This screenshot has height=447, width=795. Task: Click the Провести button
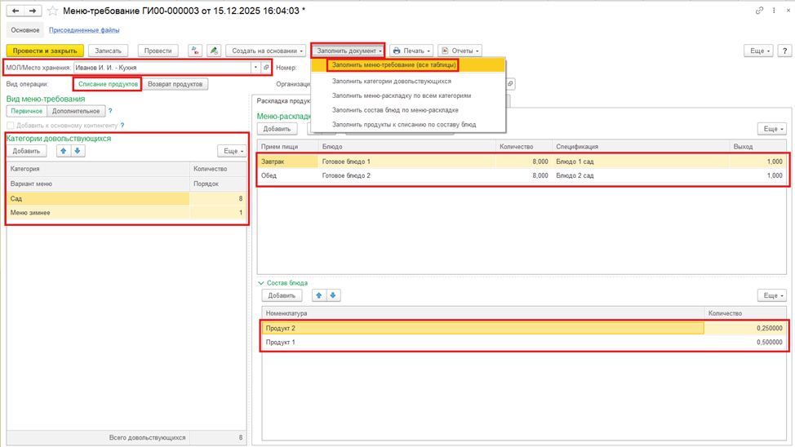[158, 51]
